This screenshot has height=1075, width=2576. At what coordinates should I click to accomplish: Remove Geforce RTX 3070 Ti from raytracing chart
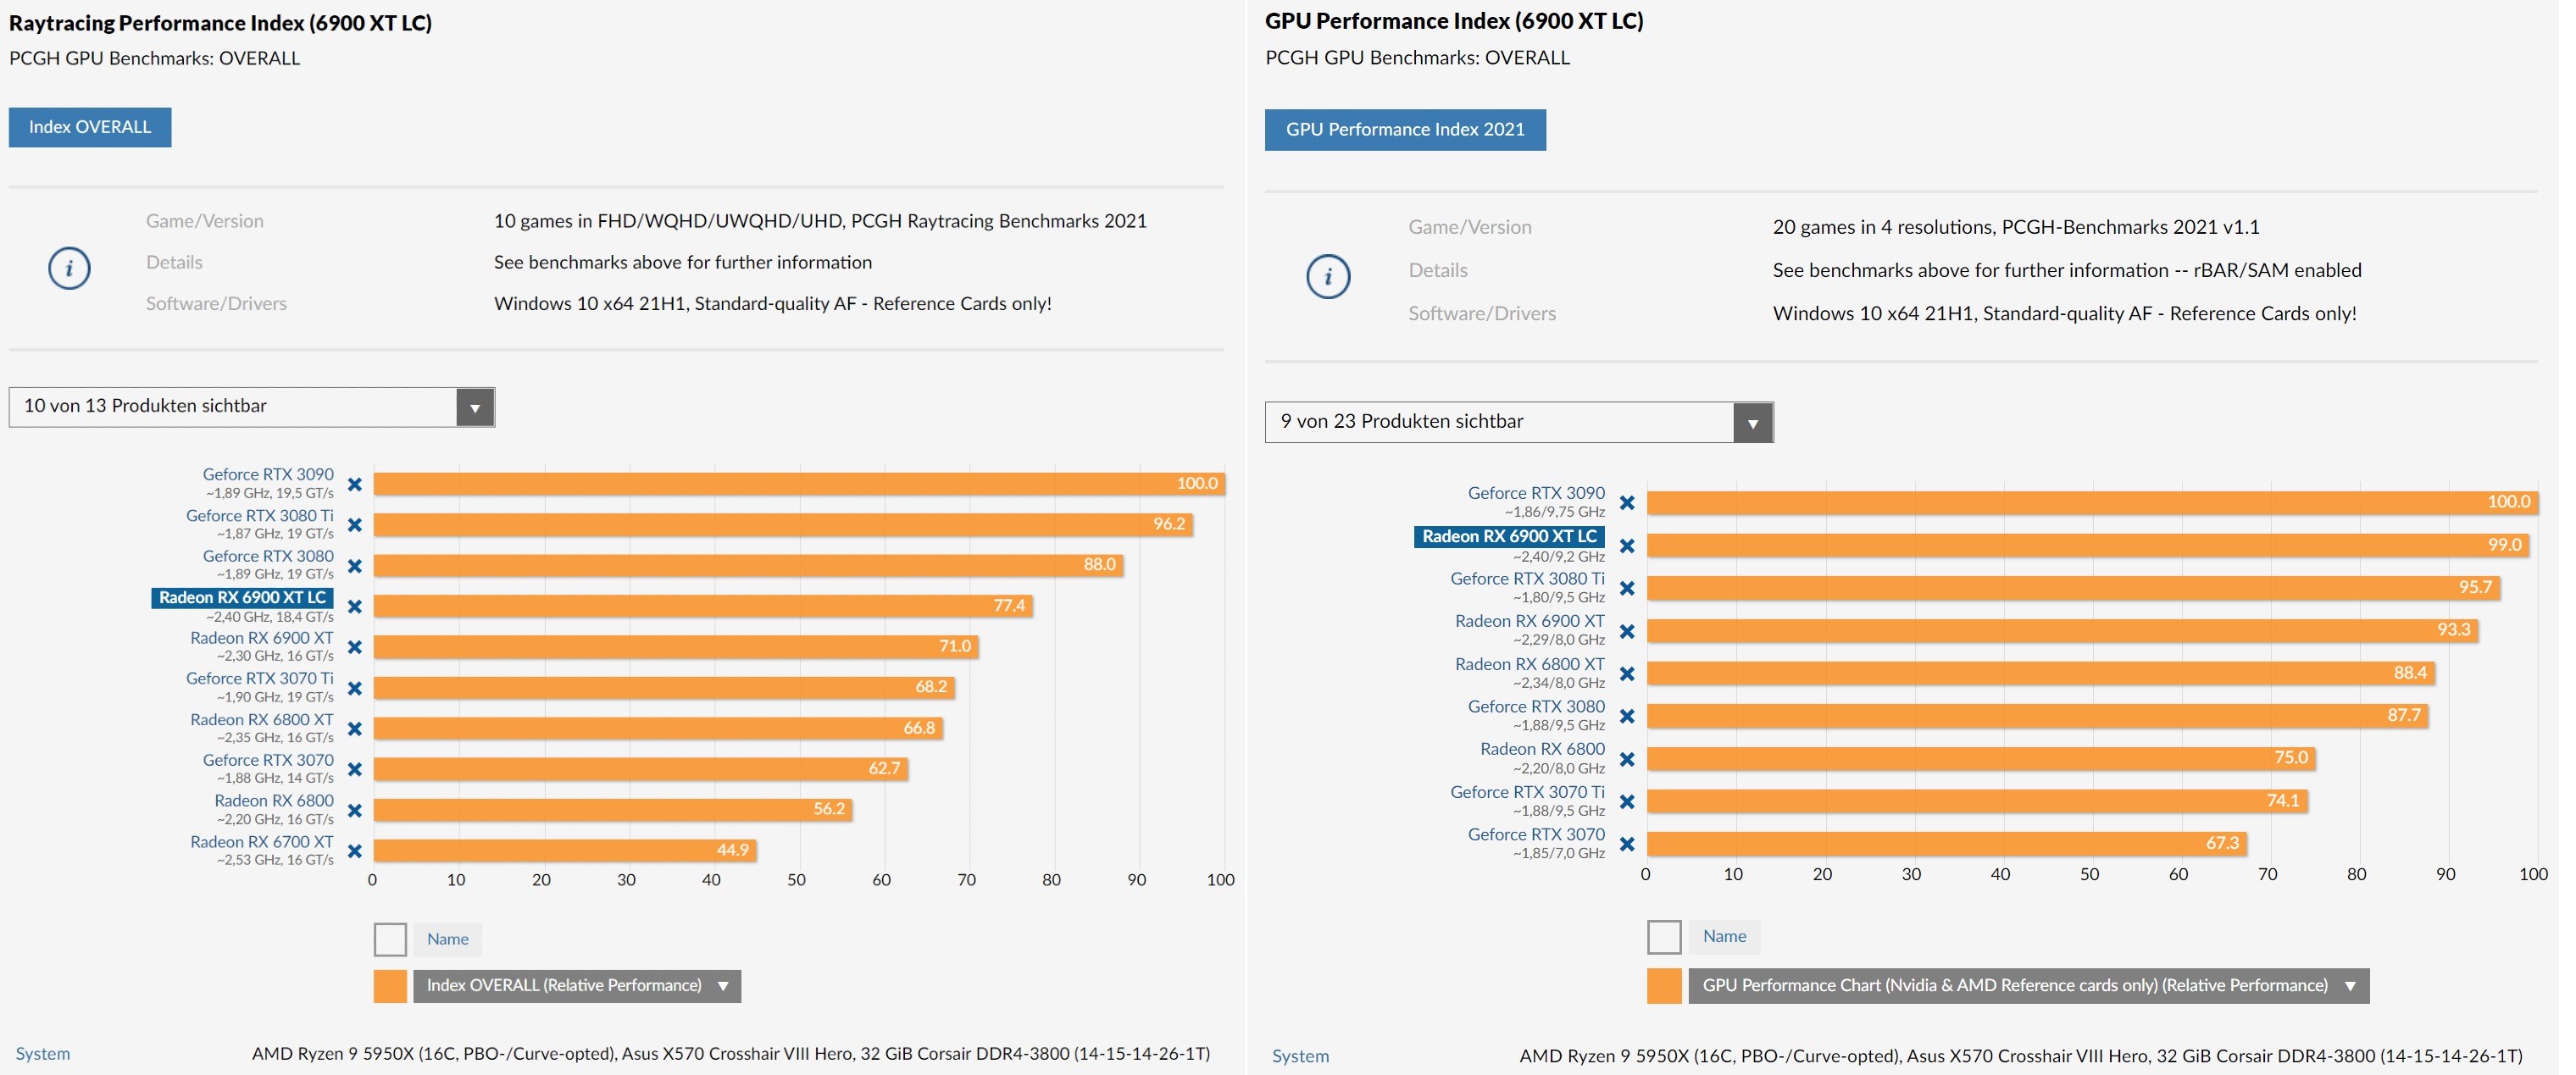click(x=355, y=688)
